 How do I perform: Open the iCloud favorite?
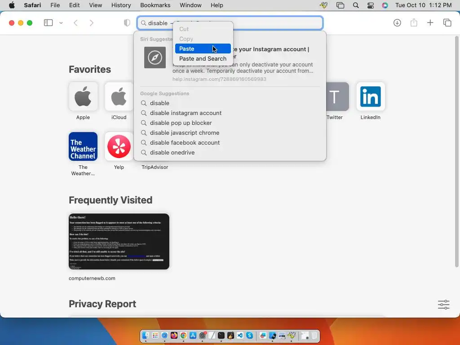pos(119,97)
